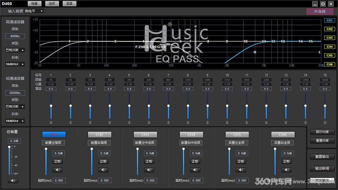Mute the master volume (总音量) speaker icon
Viewport: 338px width, 190px height.
click(13, 181)
